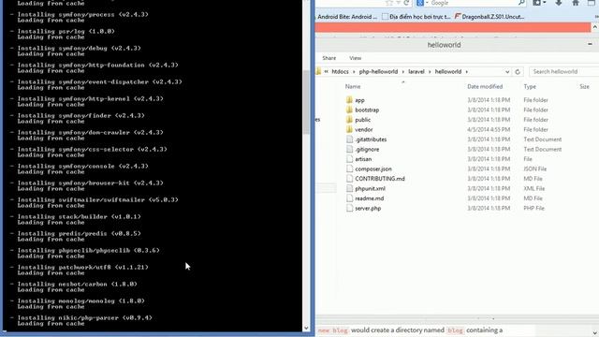Viewport: 599px width, 337px height.
Task: Select the vendor folder name
Action: pos(364,129)
